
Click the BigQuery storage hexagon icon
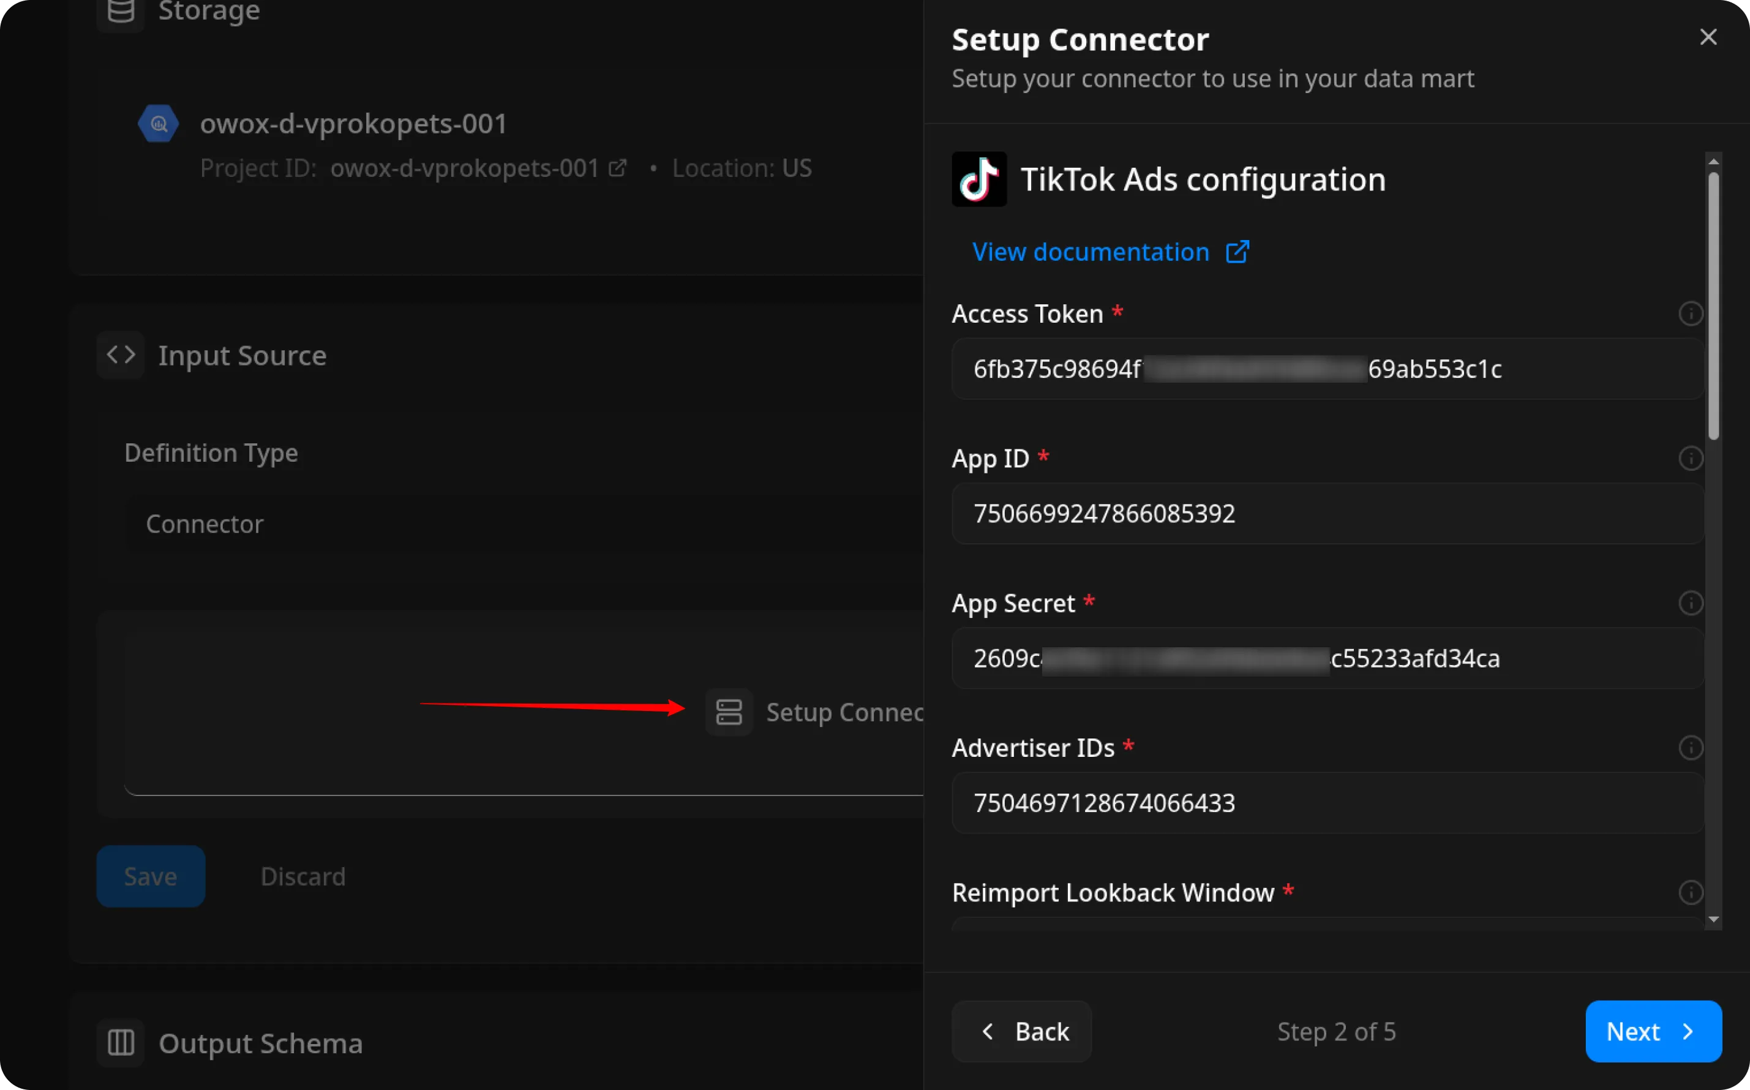click(159, 124)
